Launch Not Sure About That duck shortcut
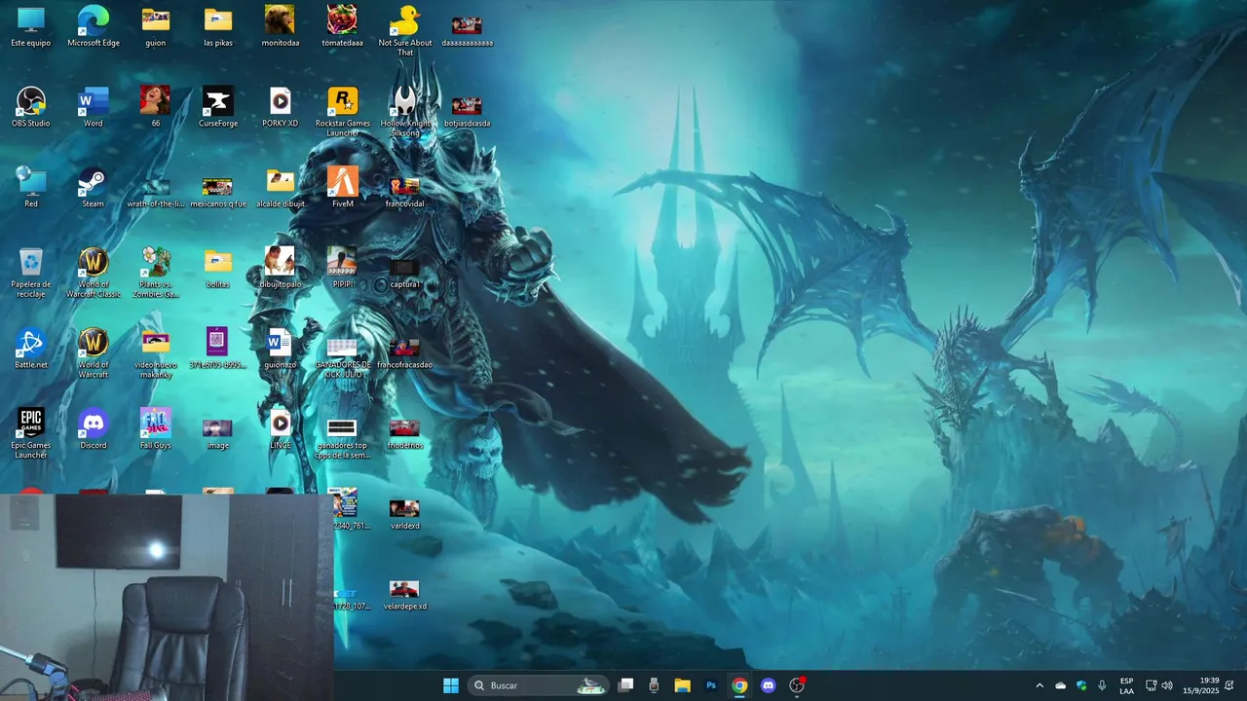Image resolution: width=1247 pixels, height=701 pixels. 405,31
